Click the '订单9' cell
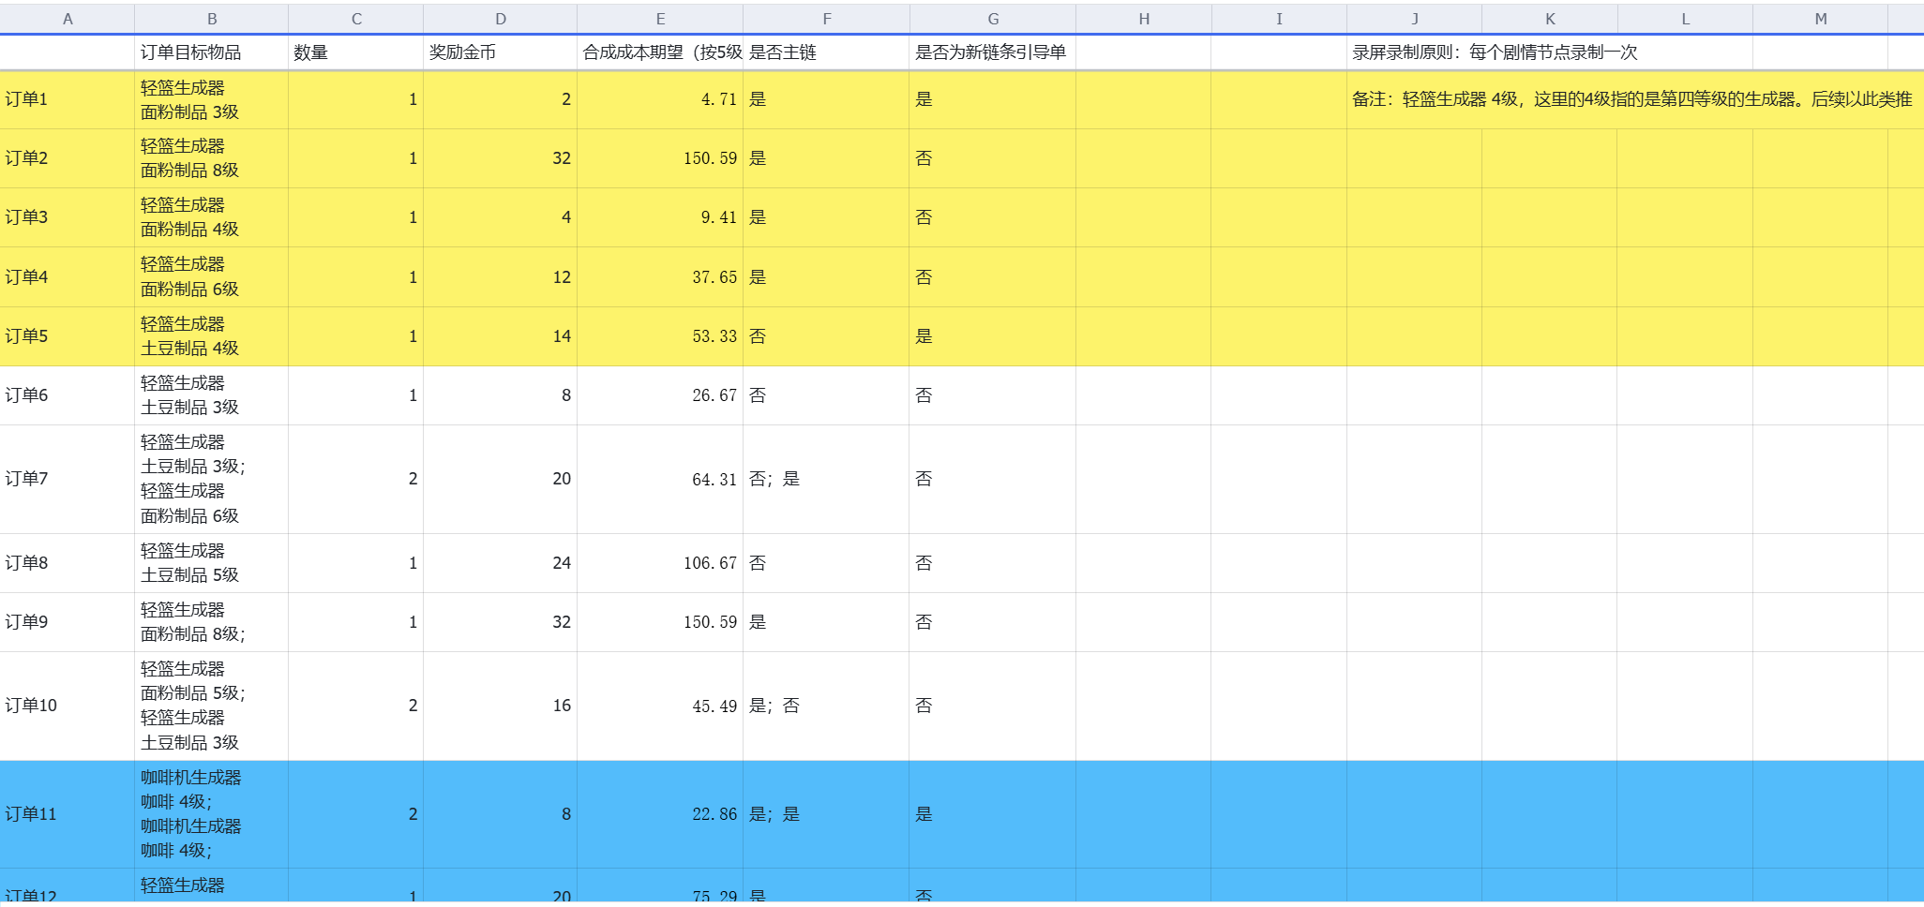Image resolution: width=1924 pixels, height=907 pixels. pyautogui.click(x=68, y=622)
